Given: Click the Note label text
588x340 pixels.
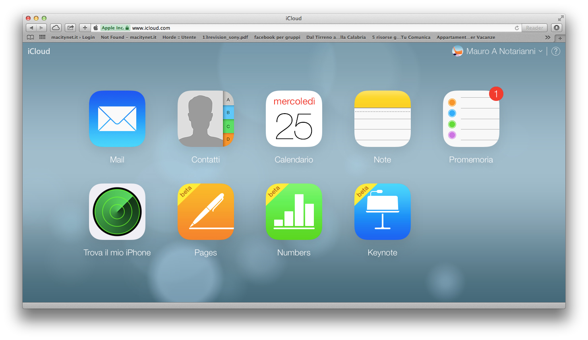Looking at the screenshot, I should [383, 160].
